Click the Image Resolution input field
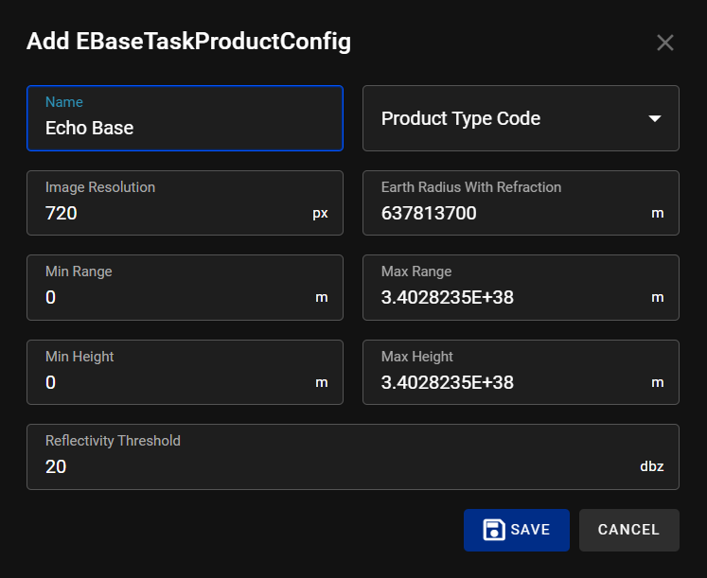This screenshot has height=578, width=707. pos(170,213)
